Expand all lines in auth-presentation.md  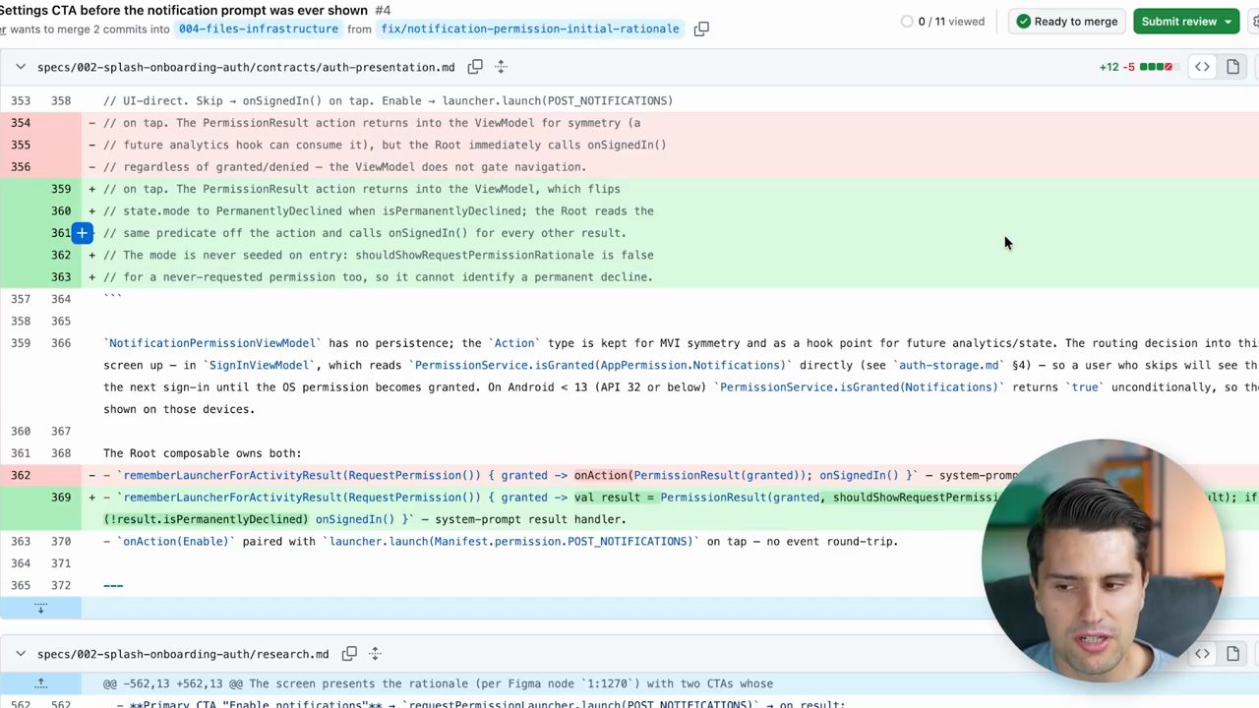pos(501,67)
